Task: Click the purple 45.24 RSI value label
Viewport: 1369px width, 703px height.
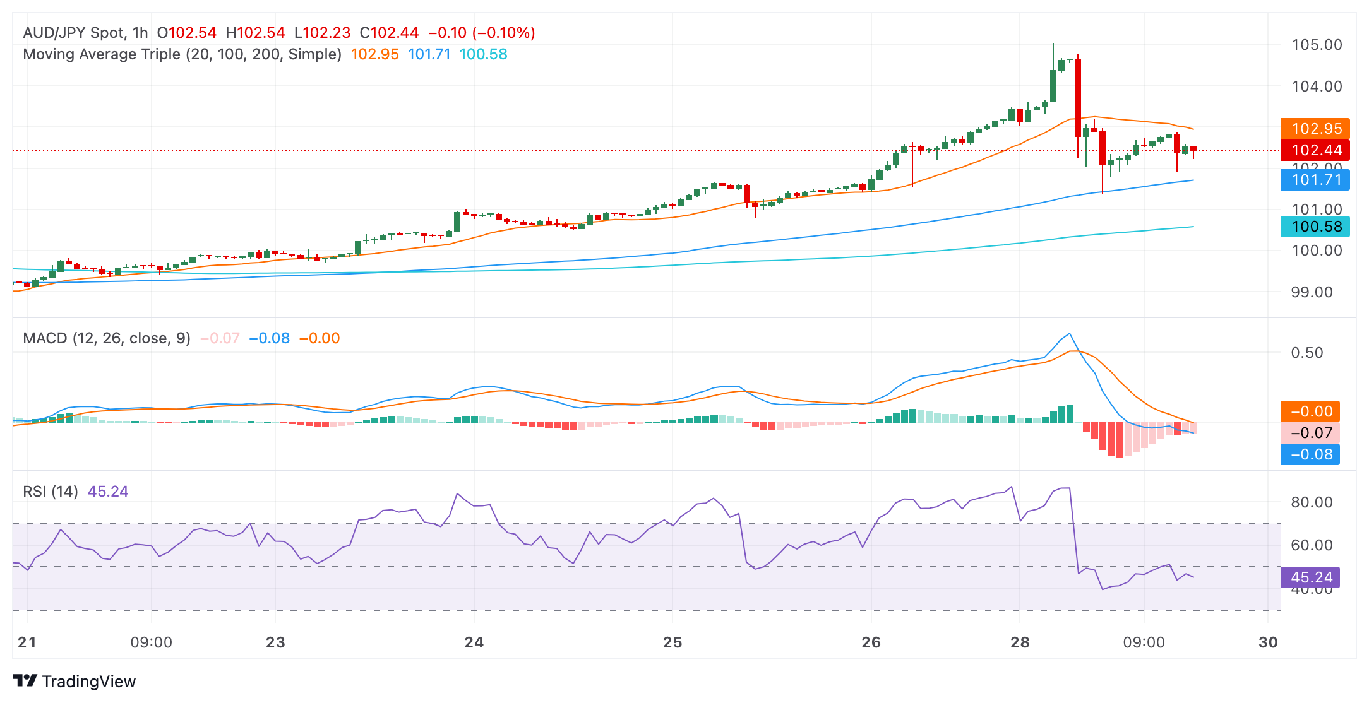Action: 1310,577
